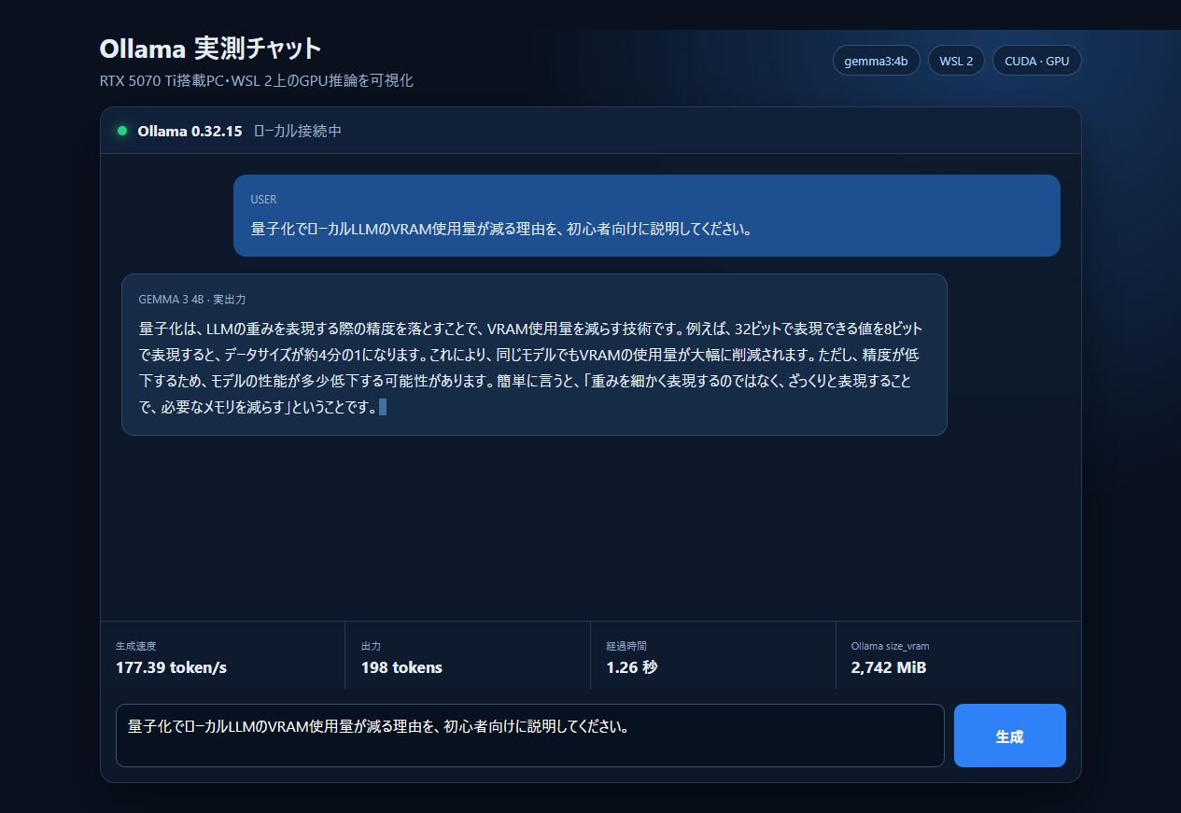The height and width of the screenshot is (813, 1181).
Task: Click the CUDA · GPU badge
Action: coord(1037,61)
